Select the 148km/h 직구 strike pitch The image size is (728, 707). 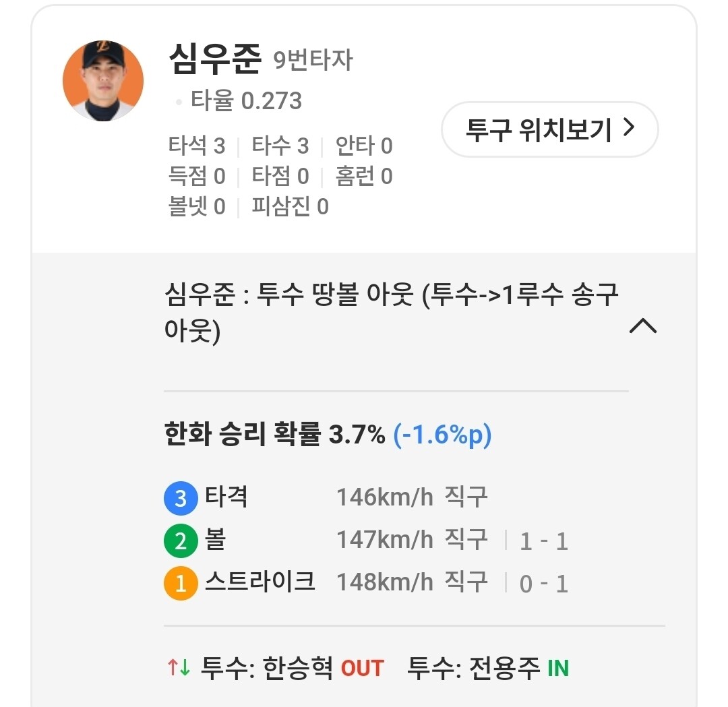(x=411, y=582)
